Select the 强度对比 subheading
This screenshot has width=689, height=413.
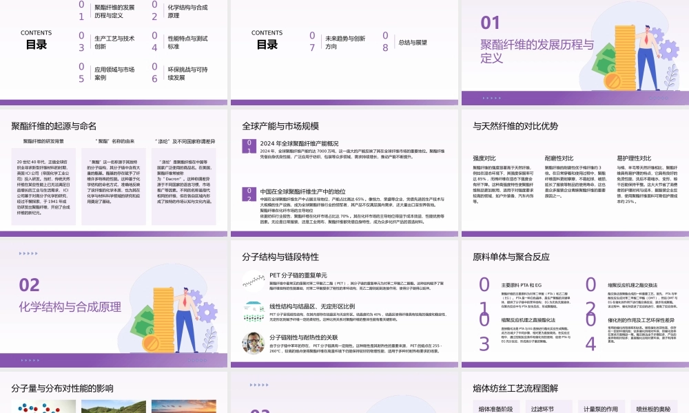(484, 158)
